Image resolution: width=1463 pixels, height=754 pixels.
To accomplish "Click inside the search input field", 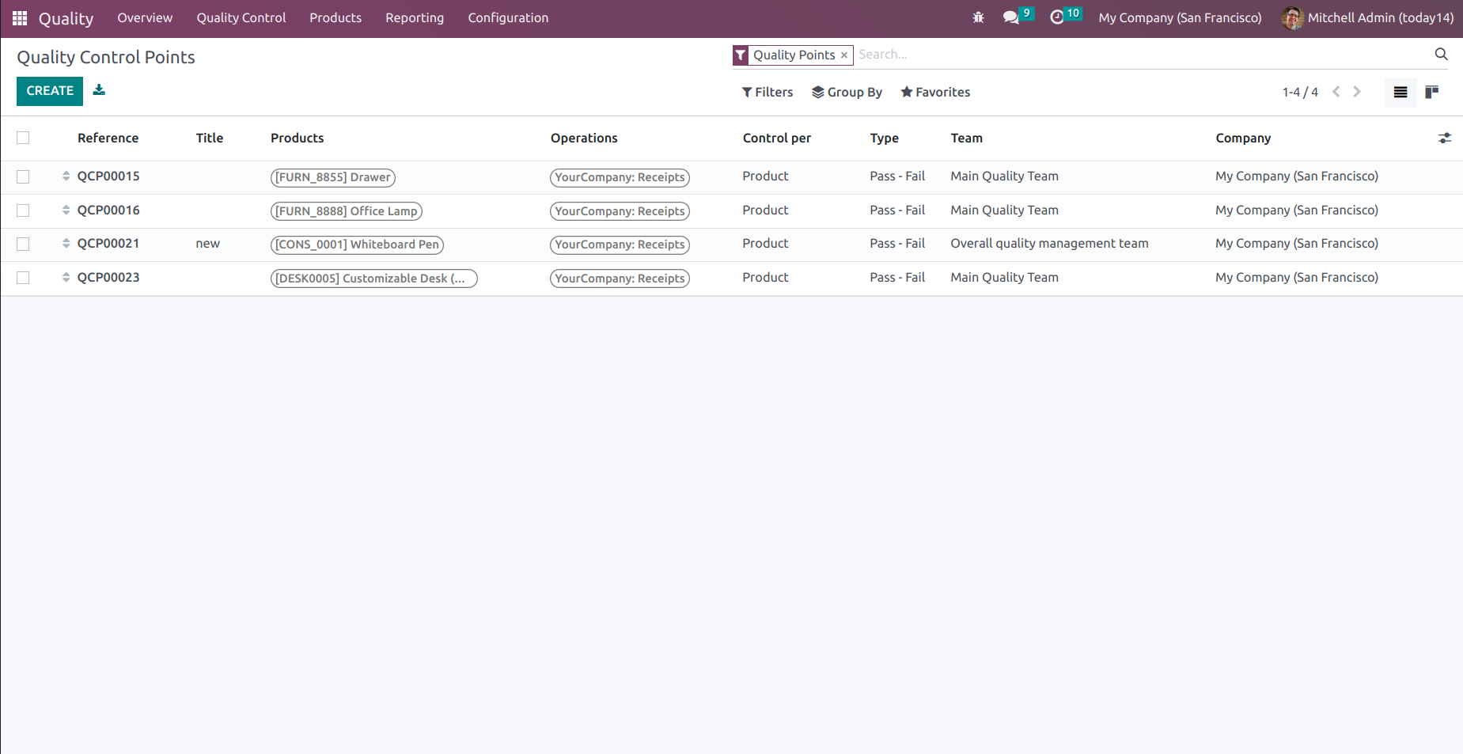I will [x=1029, y=54].
